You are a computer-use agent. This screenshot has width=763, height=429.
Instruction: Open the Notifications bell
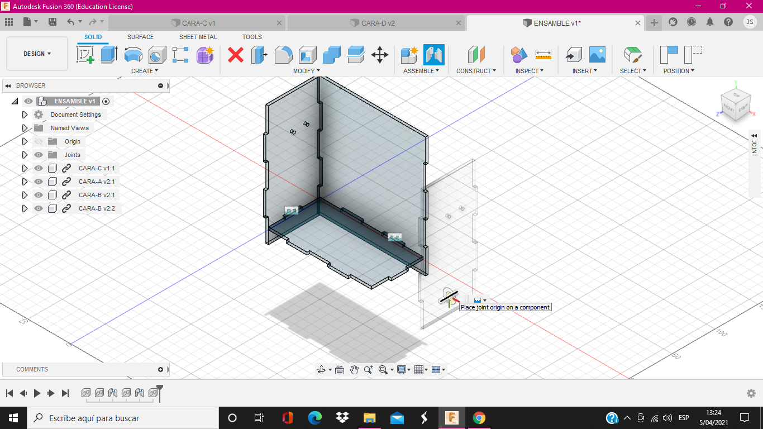click(710, 22)
